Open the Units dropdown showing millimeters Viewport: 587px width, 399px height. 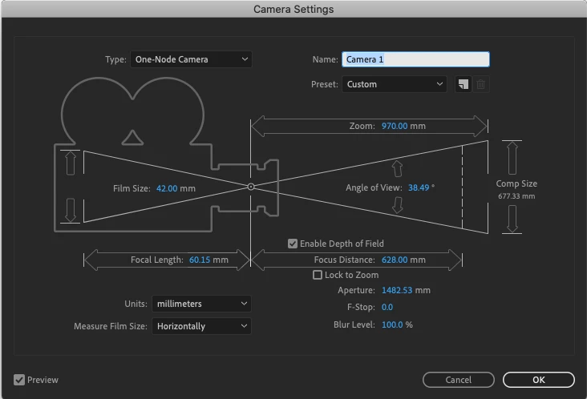[201, 304]
